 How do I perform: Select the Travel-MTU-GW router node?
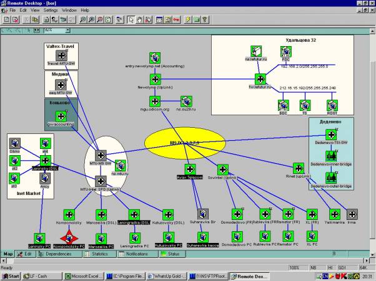61,55
